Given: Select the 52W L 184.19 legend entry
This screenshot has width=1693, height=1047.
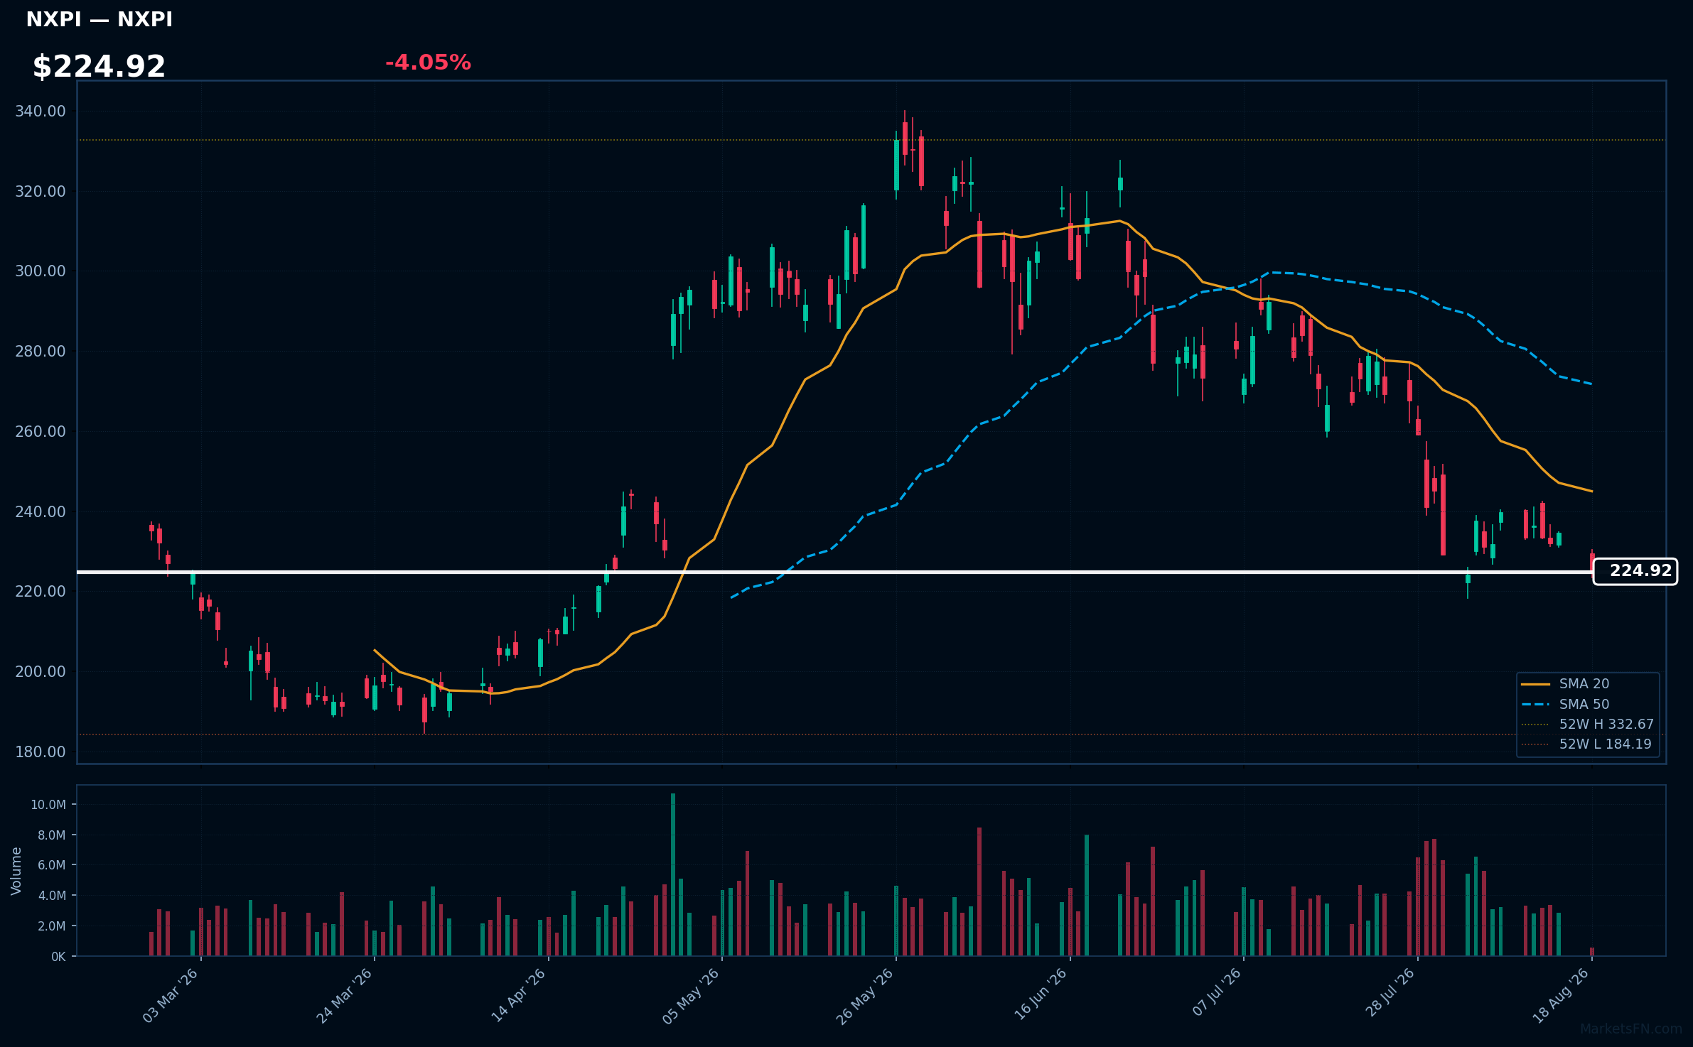Looking at the screenshot, I should click(1586, 744).
